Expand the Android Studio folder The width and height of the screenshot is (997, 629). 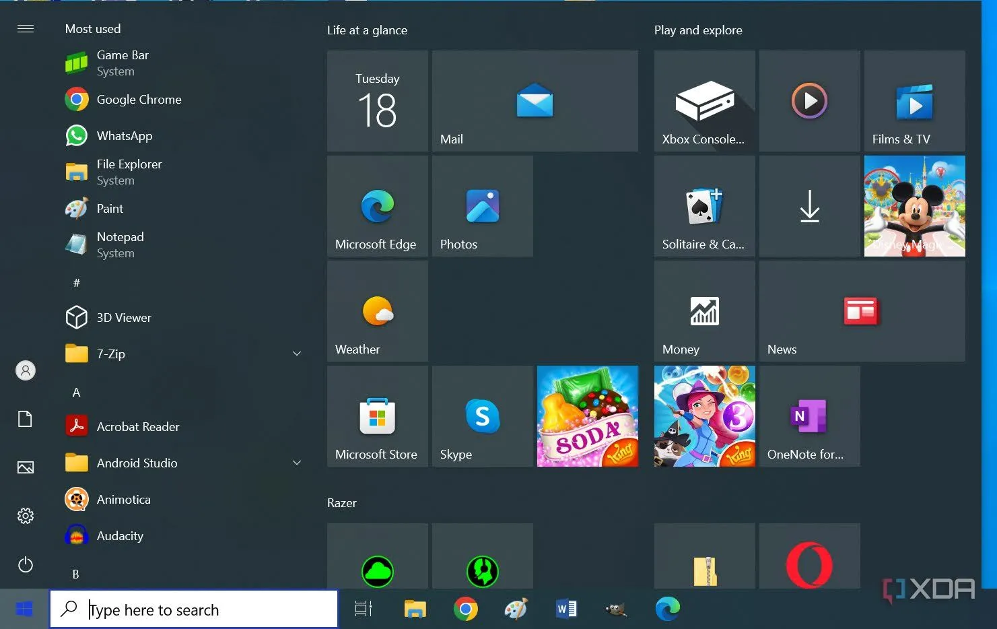297,463
